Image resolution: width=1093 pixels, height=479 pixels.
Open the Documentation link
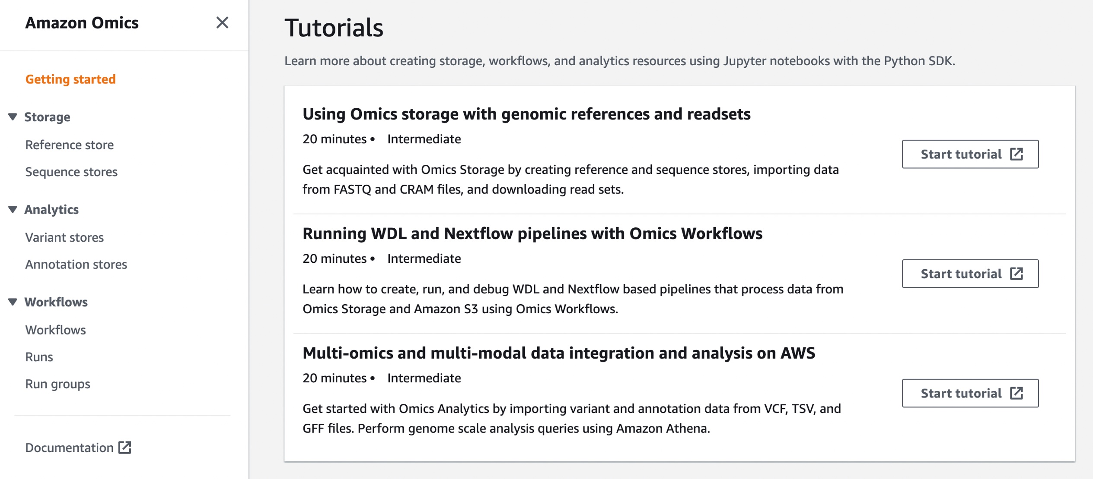click(69, 447)
